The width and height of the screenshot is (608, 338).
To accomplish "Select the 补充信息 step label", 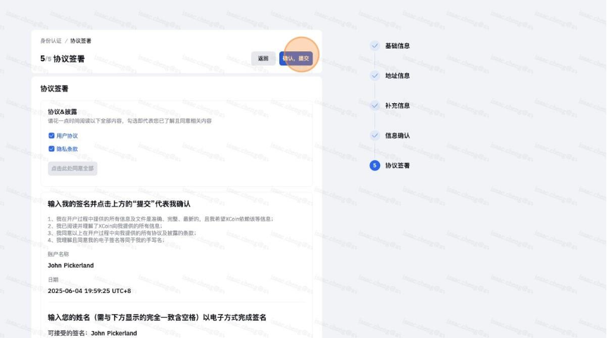I will coord(397,105).
